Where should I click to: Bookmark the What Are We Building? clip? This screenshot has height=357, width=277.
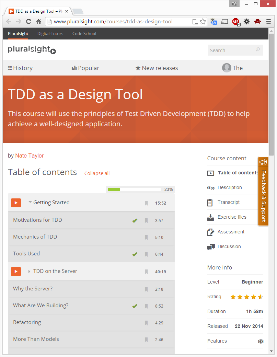click(x=146, y=306)
